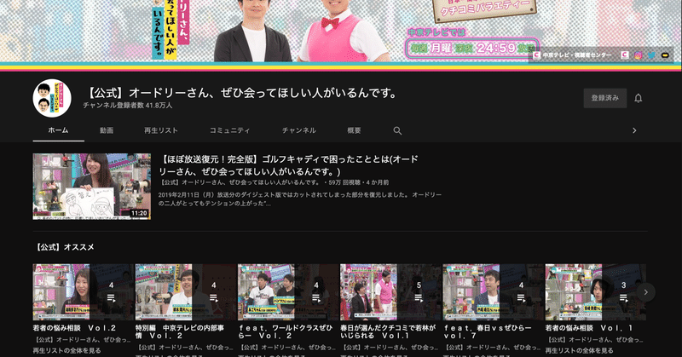The image size is (682, 357).
Task: Open featured video title ゴルフキャディで困ったこととは
Action: pos(288,165)
